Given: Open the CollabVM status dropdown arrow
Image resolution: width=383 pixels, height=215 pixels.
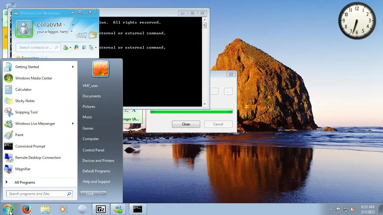Looking at the screenshot, I should (73, 25).
